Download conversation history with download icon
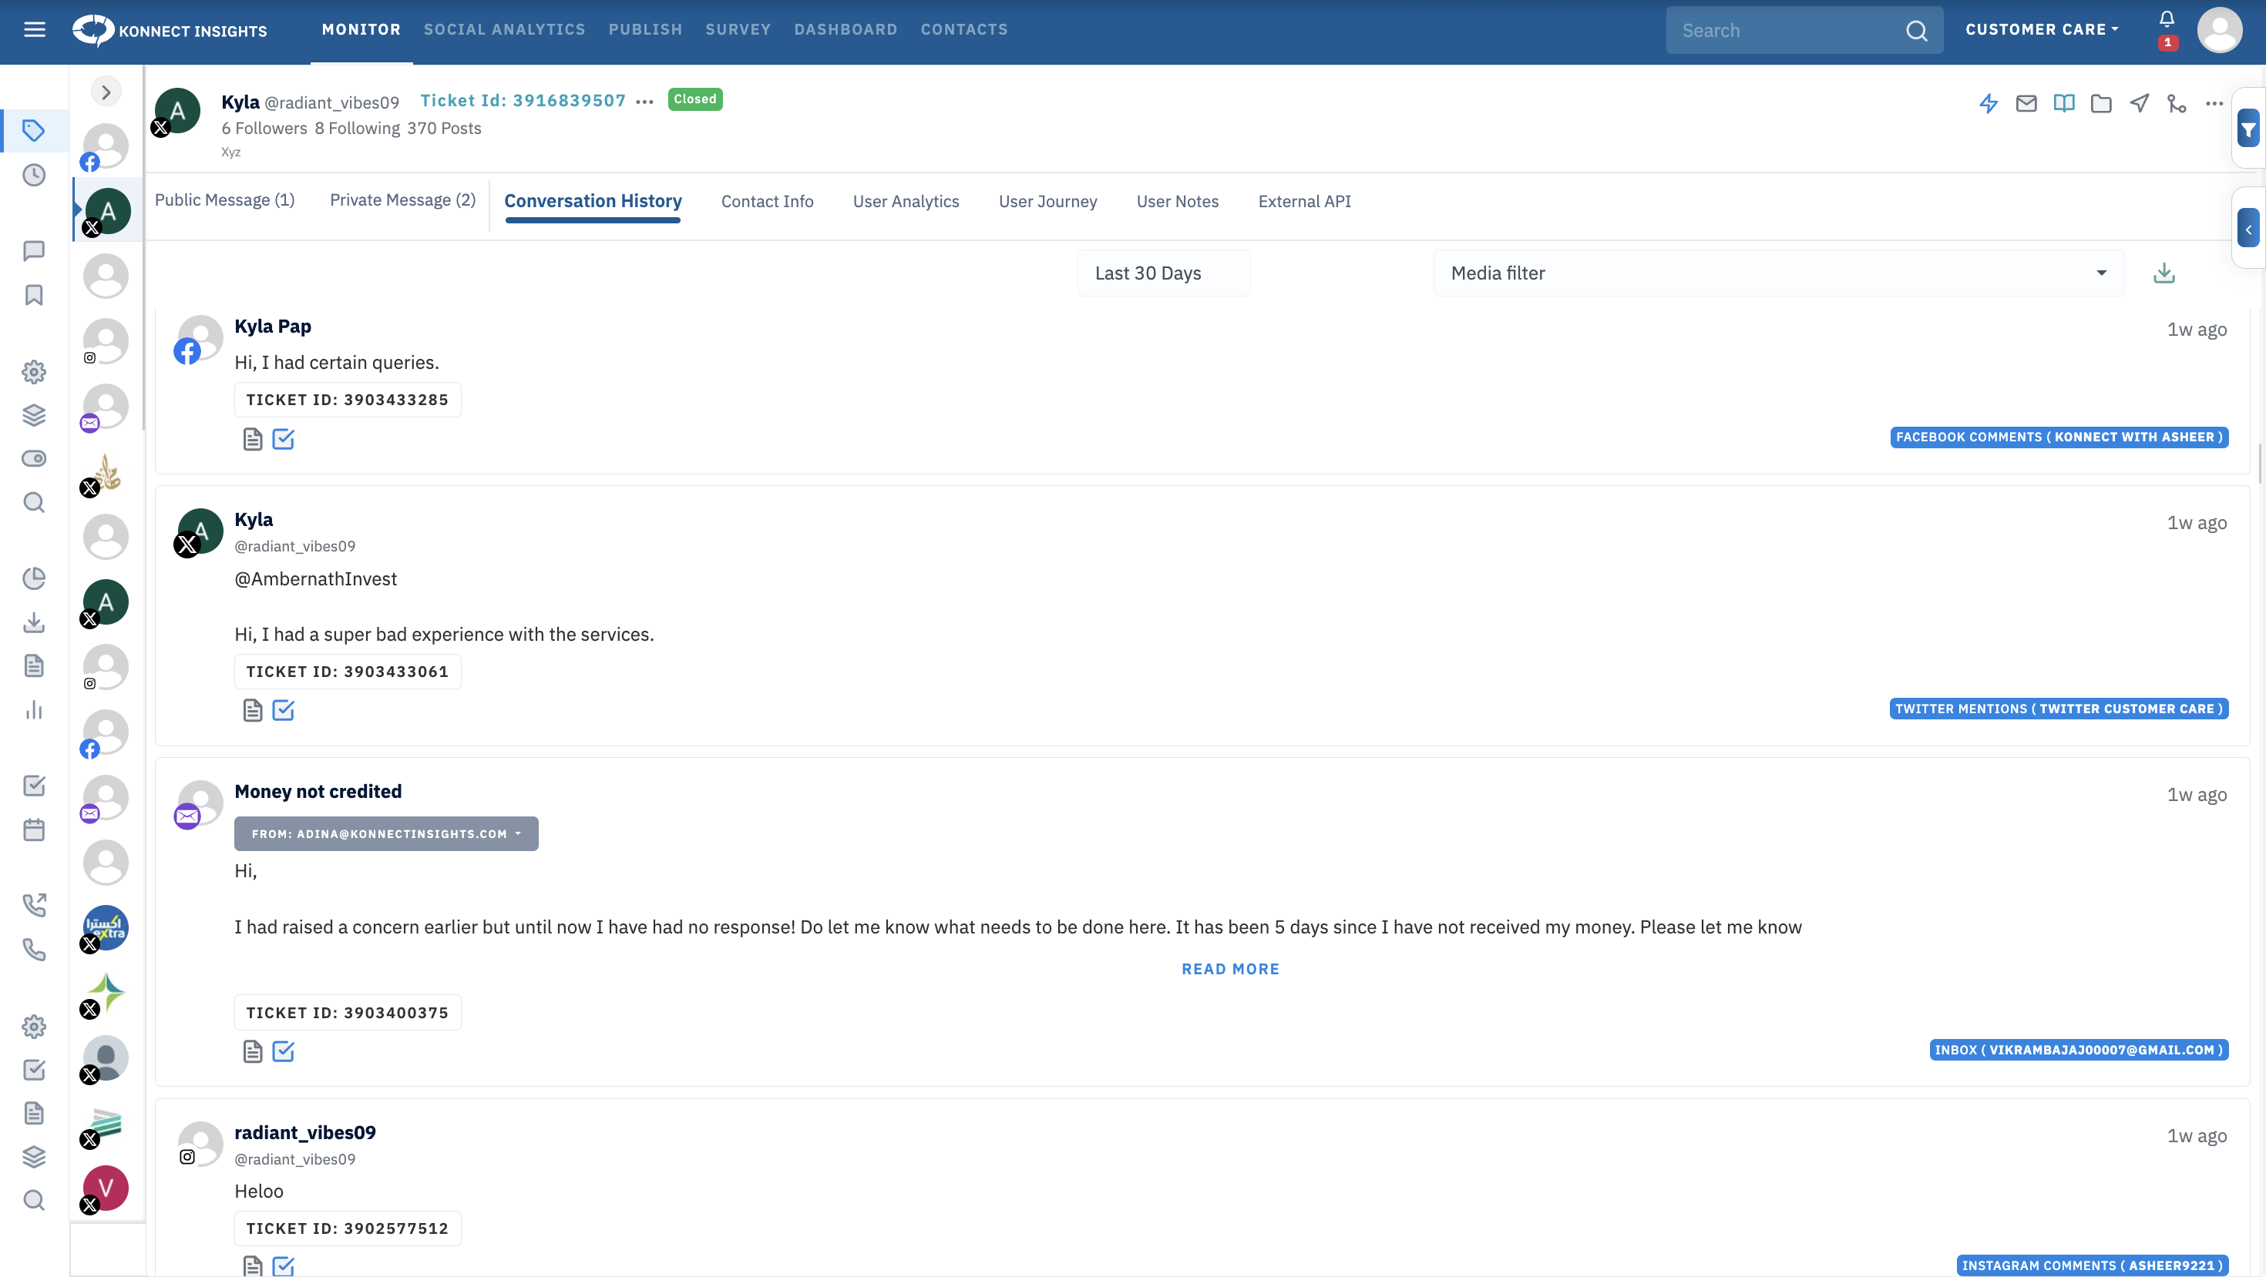Viewport: 2266px width, 1277px height. (x=2164, y=273)
